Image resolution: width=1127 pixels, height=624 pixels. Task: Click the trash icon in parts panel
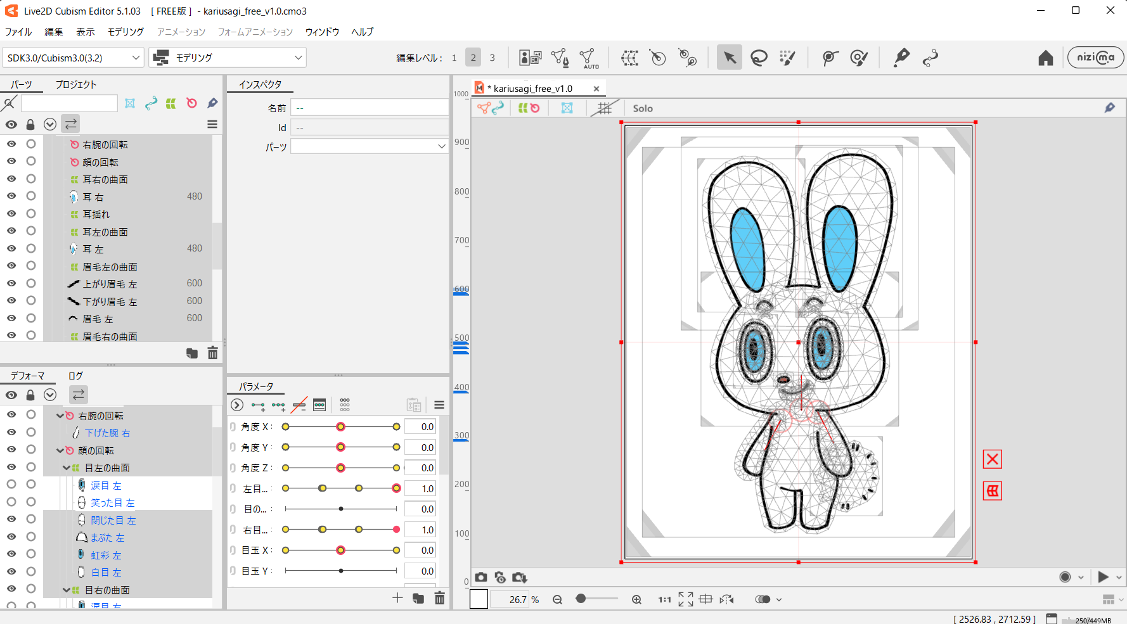pos(212,353)
